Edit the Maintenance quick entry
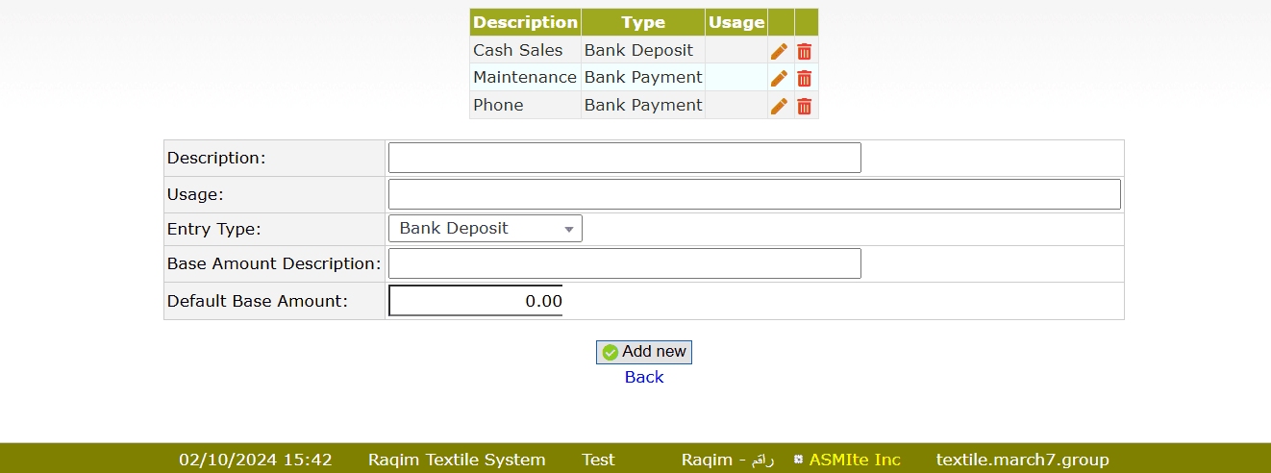 779,78
